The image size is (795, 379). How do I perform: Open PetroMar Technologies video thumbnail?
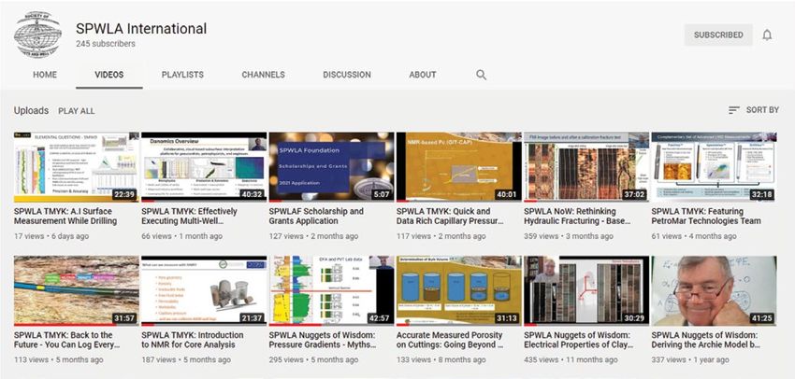714,167
